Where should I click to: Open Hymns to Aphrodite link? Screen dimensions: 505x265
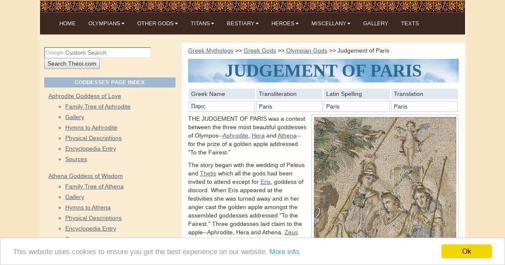click(x=91, y=127)
